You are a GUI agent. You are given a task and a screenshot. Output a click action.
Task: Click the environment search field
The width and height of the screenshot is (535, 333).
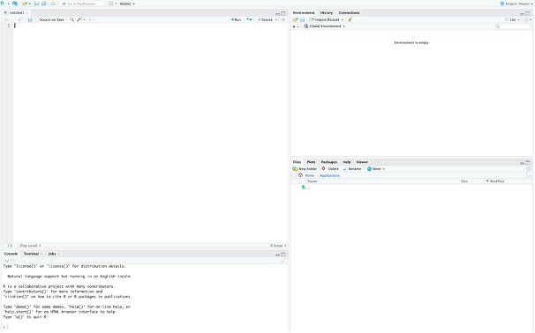pos(512,26)
